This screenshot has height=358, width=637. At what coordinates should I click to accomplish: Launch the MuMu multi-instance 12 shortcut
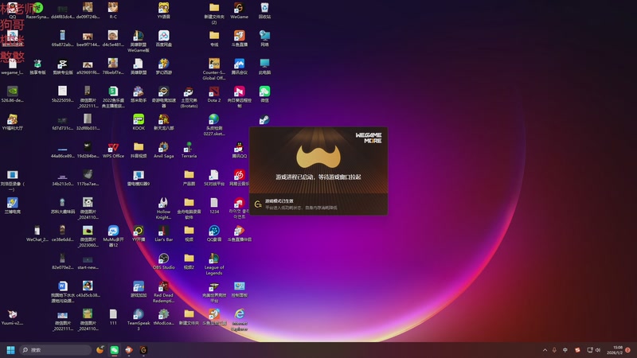(113, 236)
